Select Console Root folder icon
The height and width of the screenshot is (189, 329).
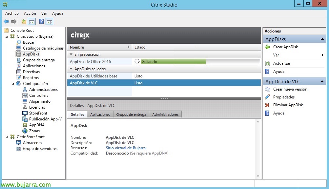click(6, 31)
